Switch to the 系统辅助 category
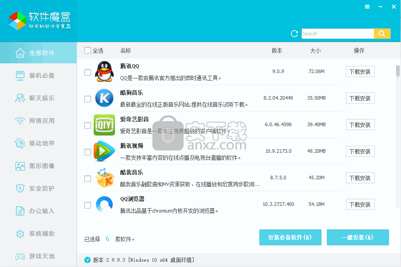 tap(38, 234)
